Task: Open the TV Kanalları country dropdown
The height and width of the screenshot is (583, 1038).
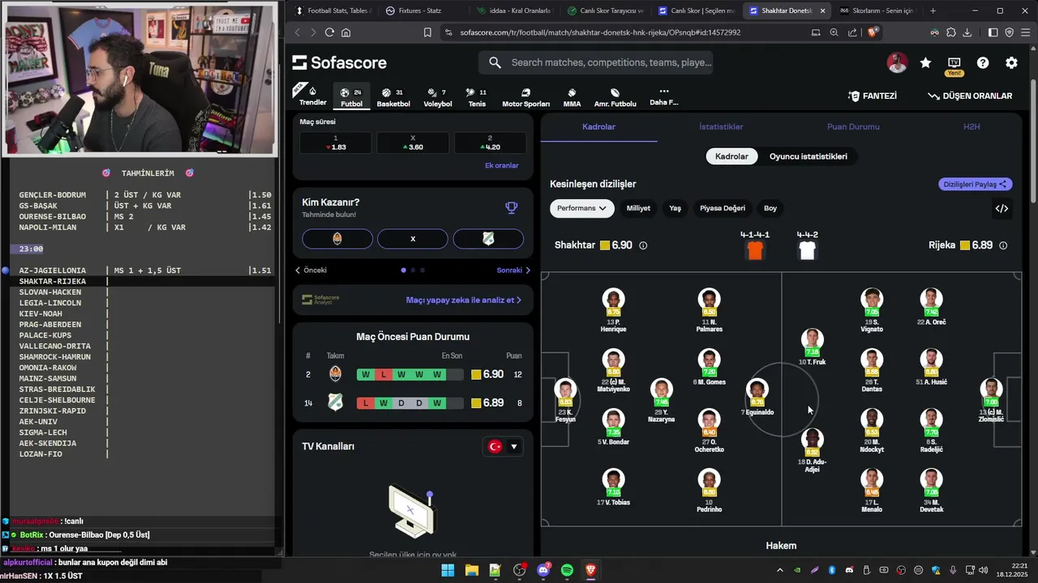Action: pos(504,446)
